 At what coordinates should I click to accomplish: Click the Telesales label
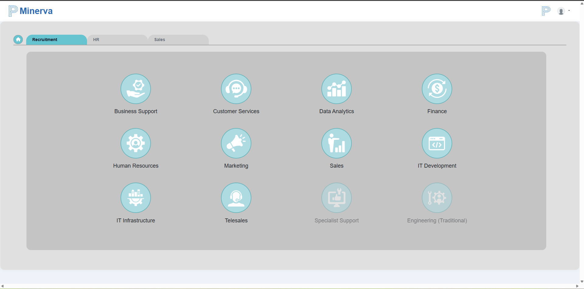pos(236,221)
